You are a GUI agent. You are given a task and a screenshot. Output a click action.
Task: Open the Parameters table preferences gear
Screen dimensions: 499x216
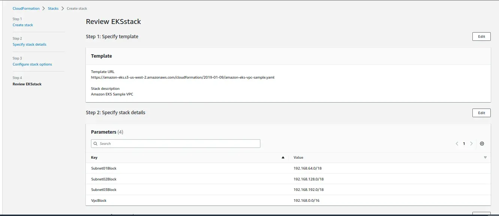482,144
